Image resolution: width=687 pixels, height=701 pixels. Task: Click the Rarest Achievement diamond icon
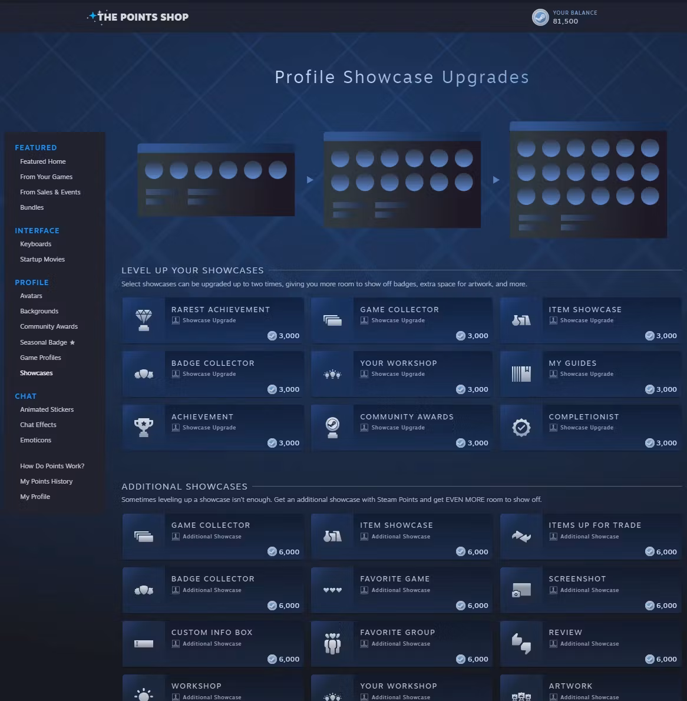tap(144, 320)
